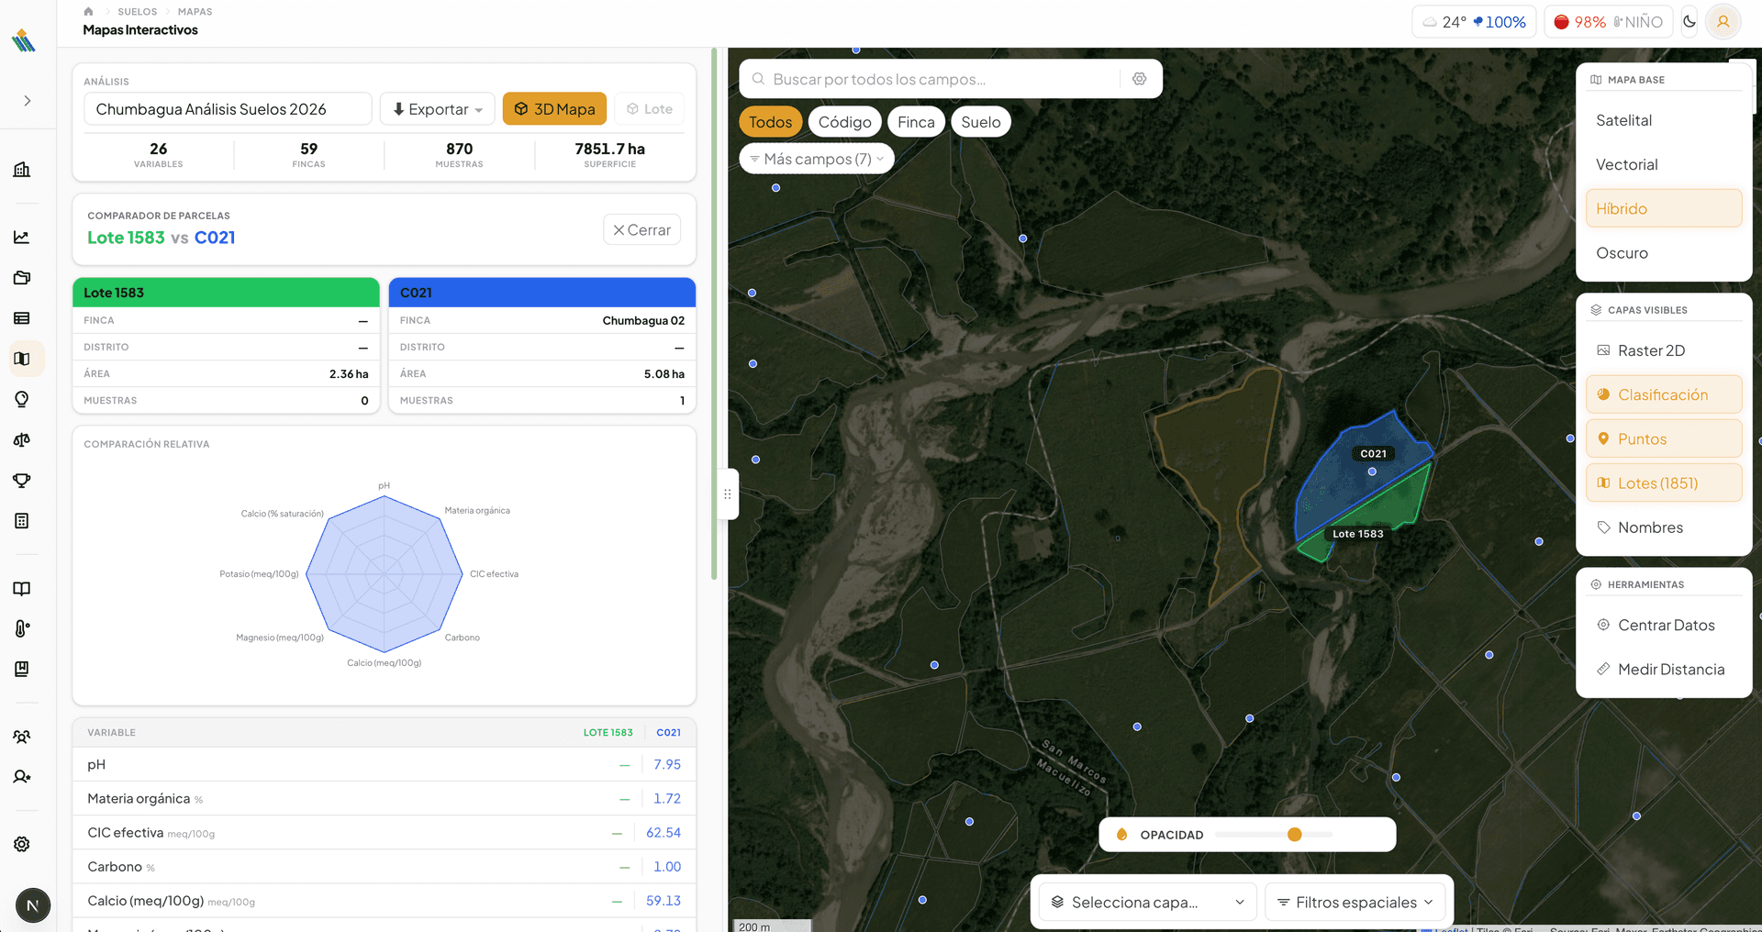1762x932 pixels.
Task: Click the MAPAS breadcrumb
Action: click(195, 12)
